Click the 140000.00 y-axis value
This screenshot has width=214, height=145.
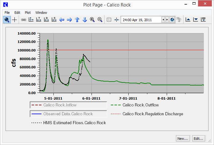(27, 33)
